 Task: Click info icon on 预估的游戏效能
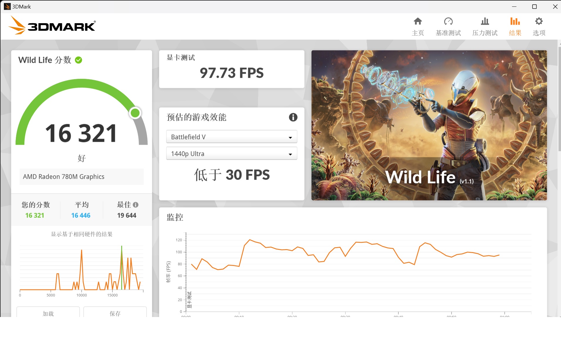click(x=293, y=117)
